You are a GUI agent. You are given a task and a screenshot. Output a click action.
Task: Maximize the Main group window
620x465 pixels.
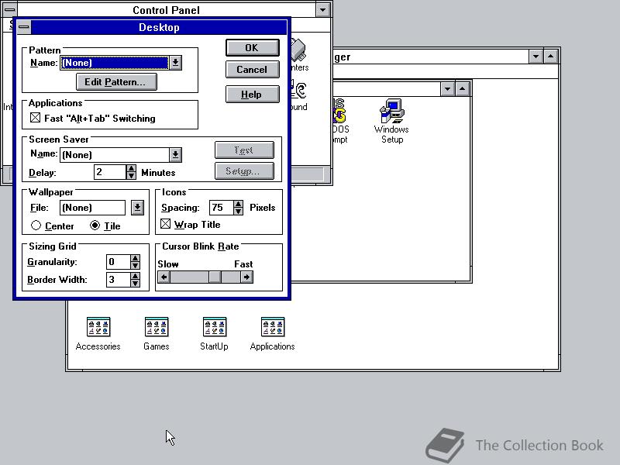tap(462, 89)
